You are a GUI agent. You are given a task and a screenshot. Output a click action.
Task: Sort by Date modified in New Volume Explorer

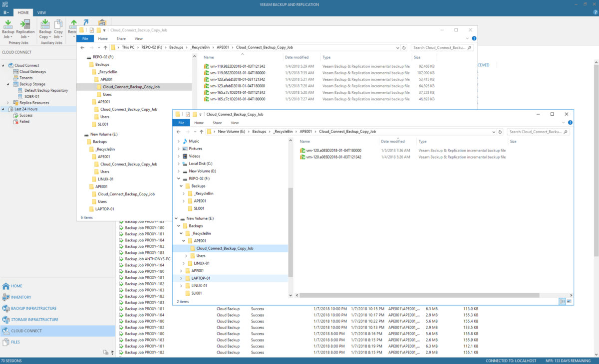click(x=393, y=142)
